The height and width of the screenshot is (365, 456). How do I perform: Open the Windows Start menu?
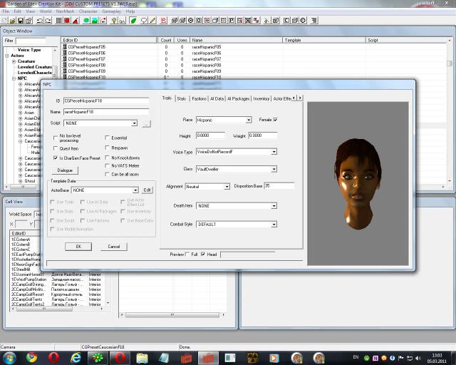(x=9, y=358)
